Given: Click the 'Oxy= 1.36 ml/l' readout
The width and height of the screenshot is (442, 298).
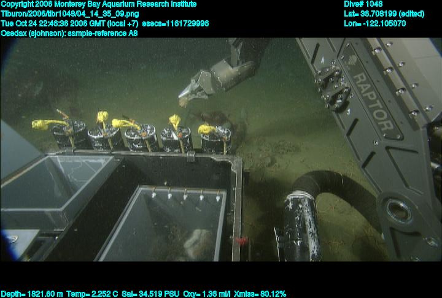Looking at the screenshot, I should pyautogui.click(x=207, y=294).
